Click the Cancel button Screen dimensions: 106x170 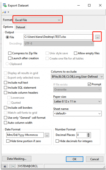coord(95,159)
